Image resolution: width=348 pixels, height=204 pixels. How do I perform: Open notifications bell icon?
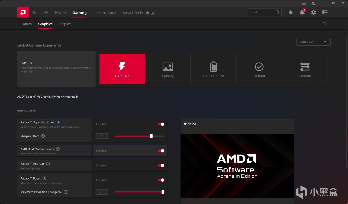coord(302,12)
